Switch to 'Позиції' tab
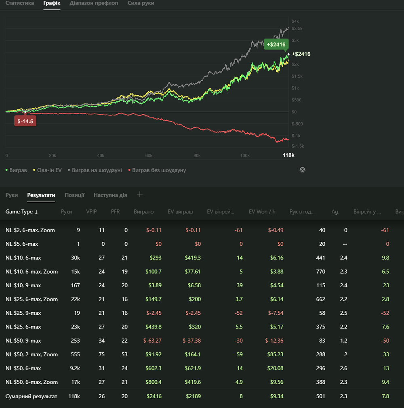Viewport: 404px width, 408px height. (x=74, y=195)
